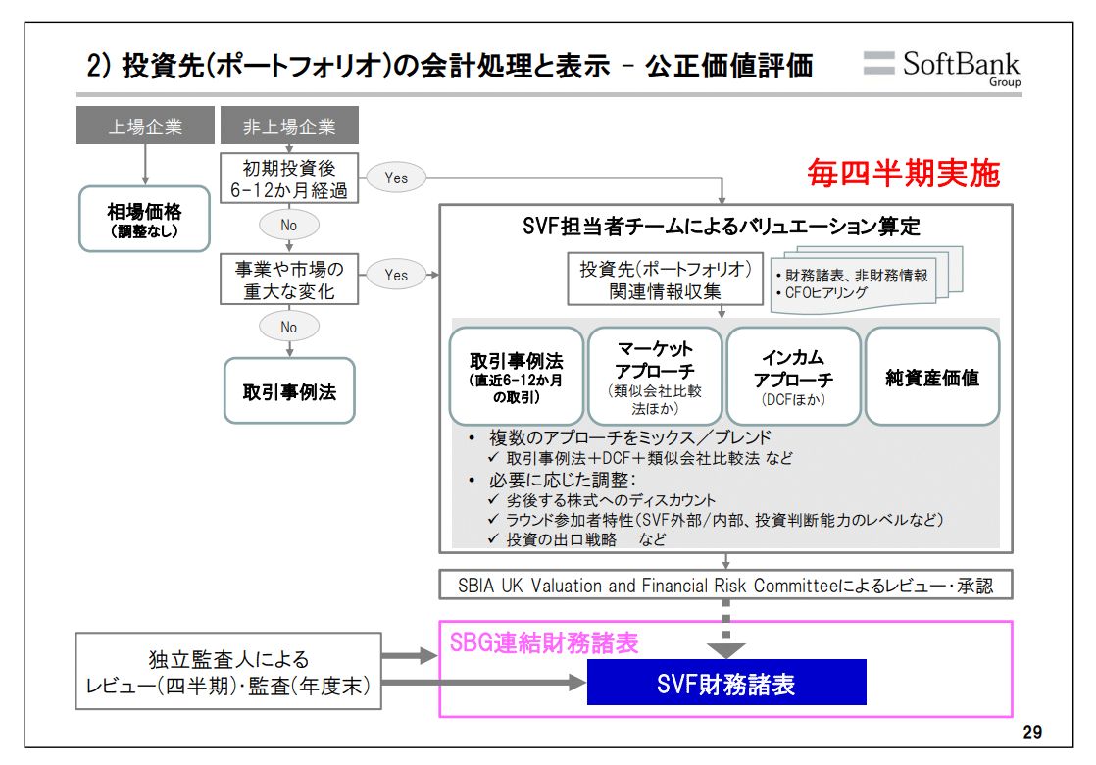1096x765 pixels.
Task: Click the 相場価格(調整なし) box
Action: click(145, 219)
